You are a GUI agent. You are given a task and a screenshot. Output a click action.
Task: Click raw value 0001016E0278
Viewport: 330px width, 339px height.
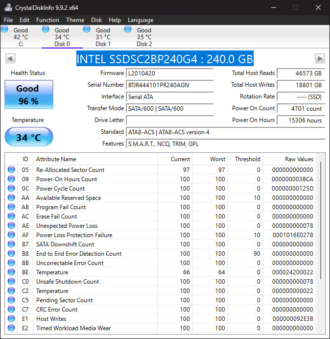coord(293,235)
